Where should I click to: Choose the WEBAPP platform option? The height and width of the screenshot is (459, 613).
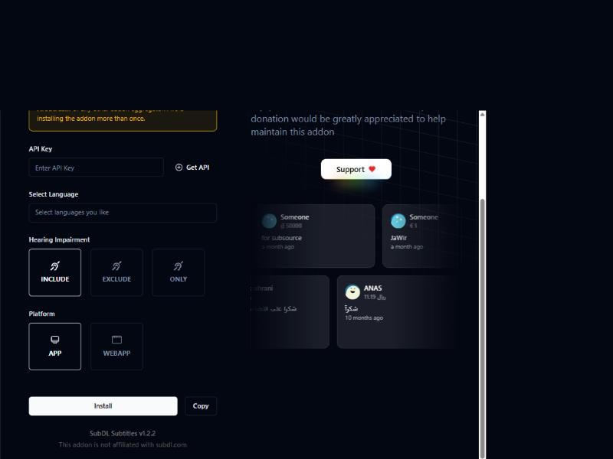point(116,347)
